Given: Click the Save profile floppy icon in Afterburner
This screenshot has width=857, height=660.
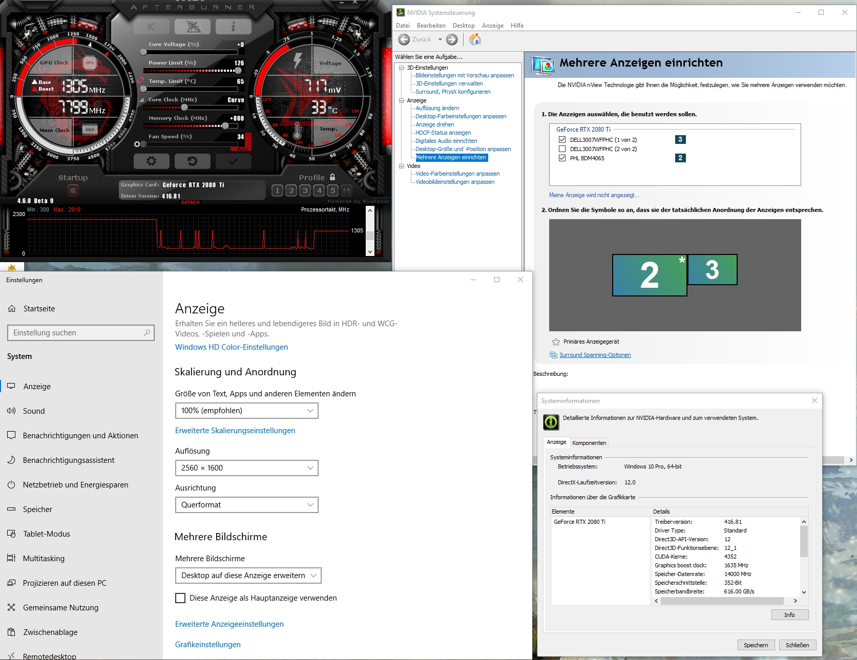Looking at the screenshot, I should tap(347, 190).
